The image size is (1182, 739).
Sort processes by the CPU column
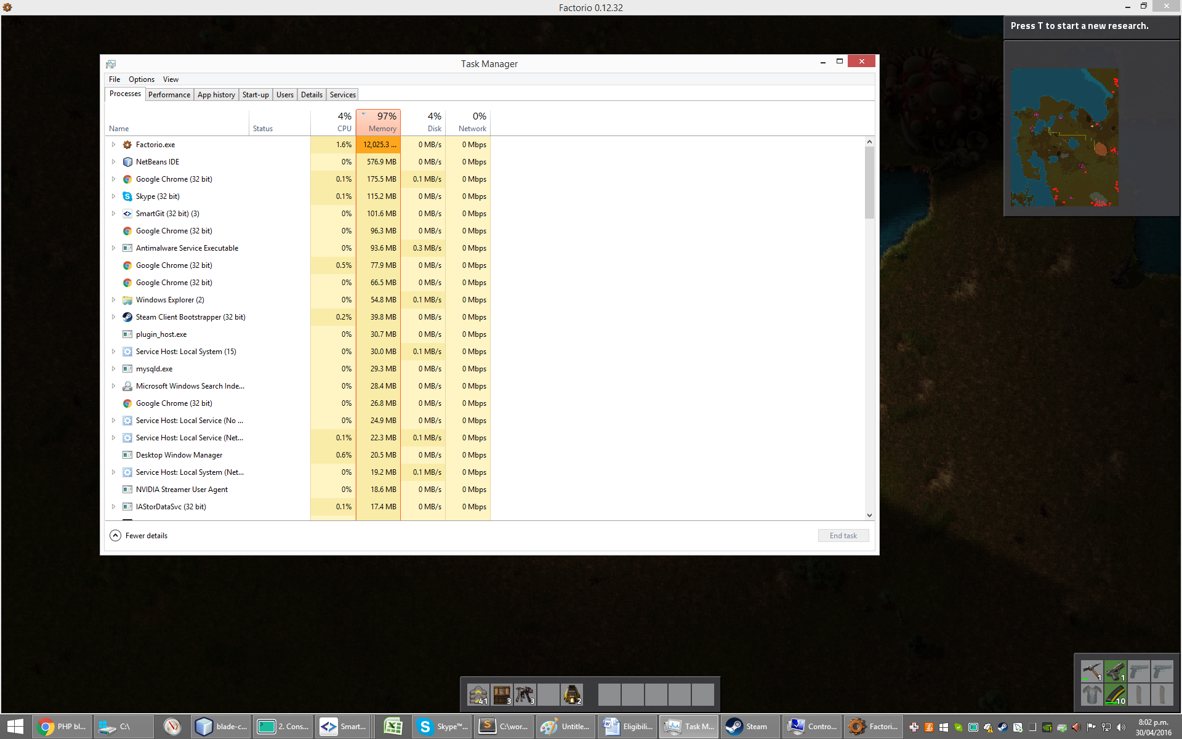(333, 122)
